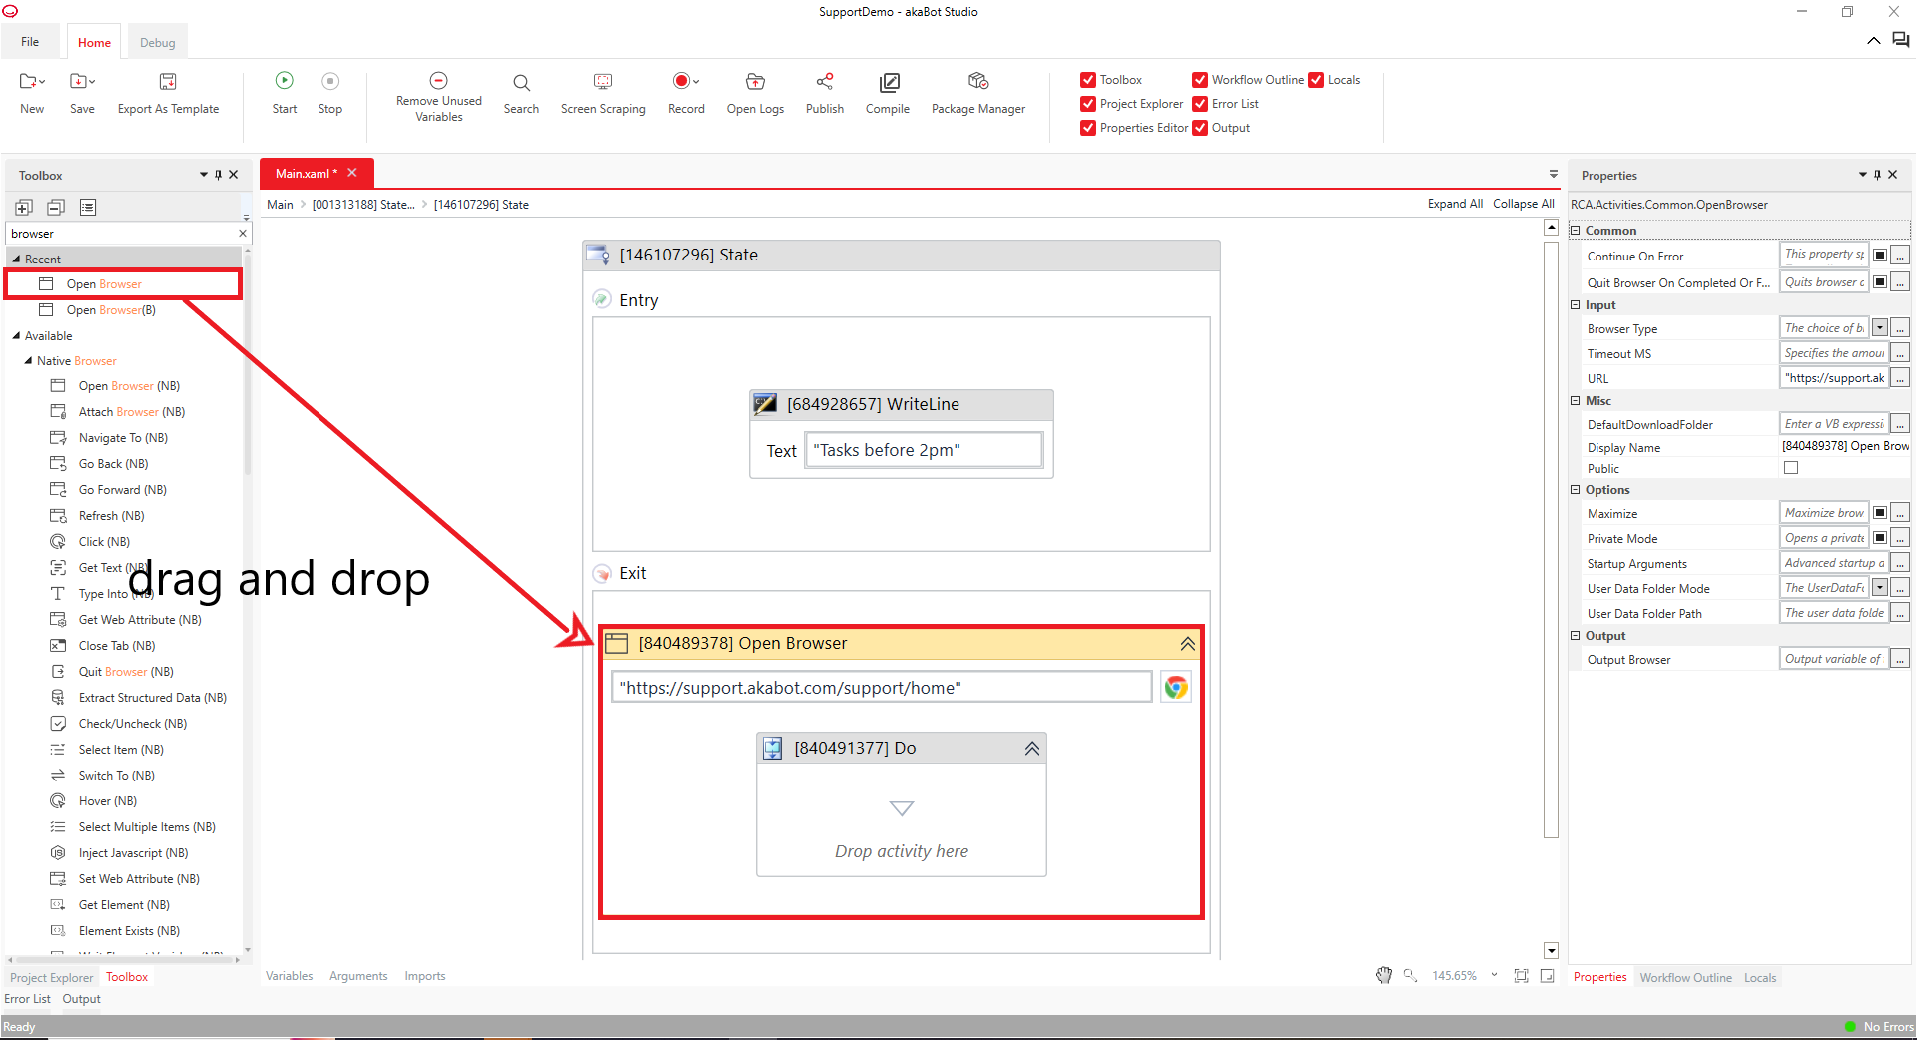Click Expand all icon in Toolbox
This screenshot has height=1040, width=1917.
(24, 207)
